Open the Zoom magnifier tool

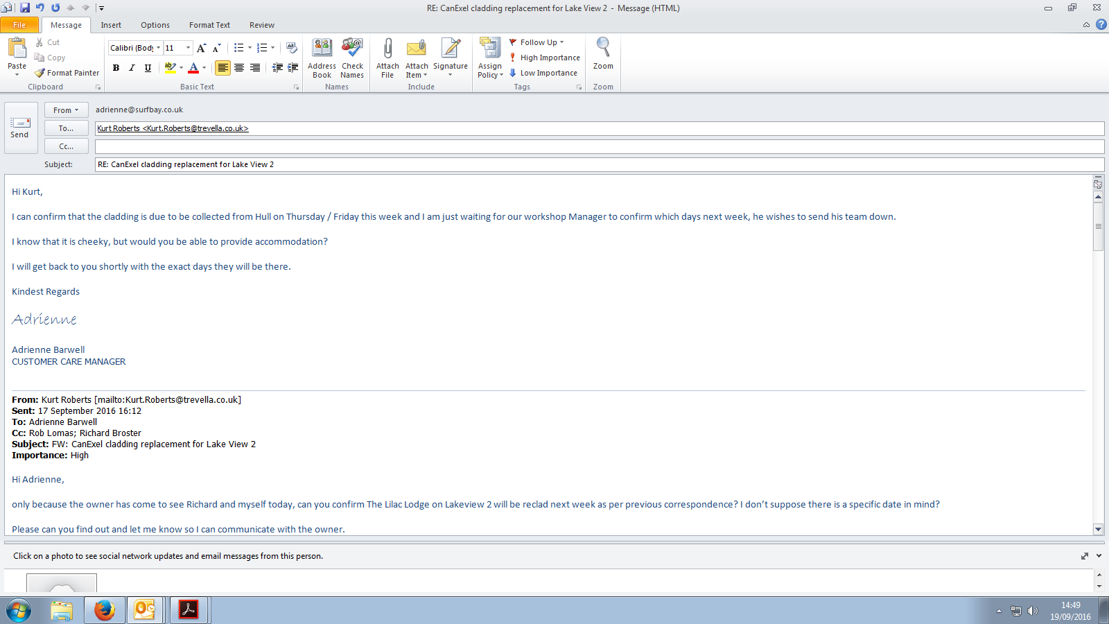coord(603,49)
